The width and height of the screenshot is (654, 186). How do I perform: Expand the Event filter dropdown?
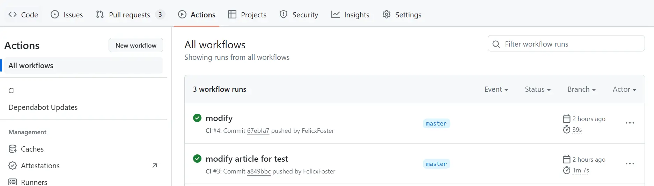coord(496,89)
